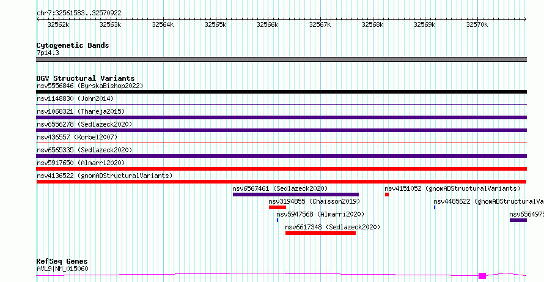Select the Cytogenetic Bands track heading
Image resolution: width=544 pixels, height=282 pixels.
pos(73,45)
